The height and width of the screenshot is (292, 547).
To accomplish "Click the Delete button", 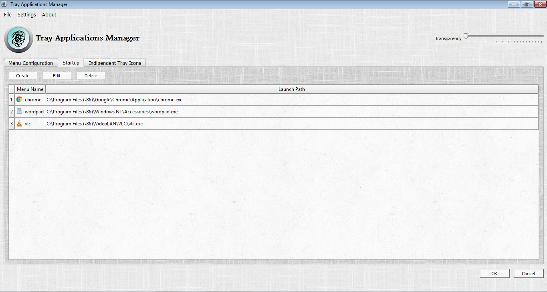I will pos(91,75).
